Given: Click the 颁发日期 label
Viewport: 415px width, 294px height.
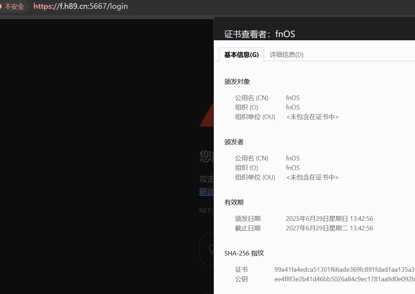Looking at the screenshot, I should [248, 219].
